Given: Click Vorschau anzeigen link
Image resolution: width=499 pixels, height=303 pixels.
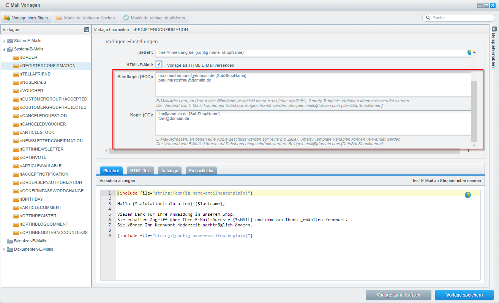Looking at the screenshot, I should click(x=117, y=181).
